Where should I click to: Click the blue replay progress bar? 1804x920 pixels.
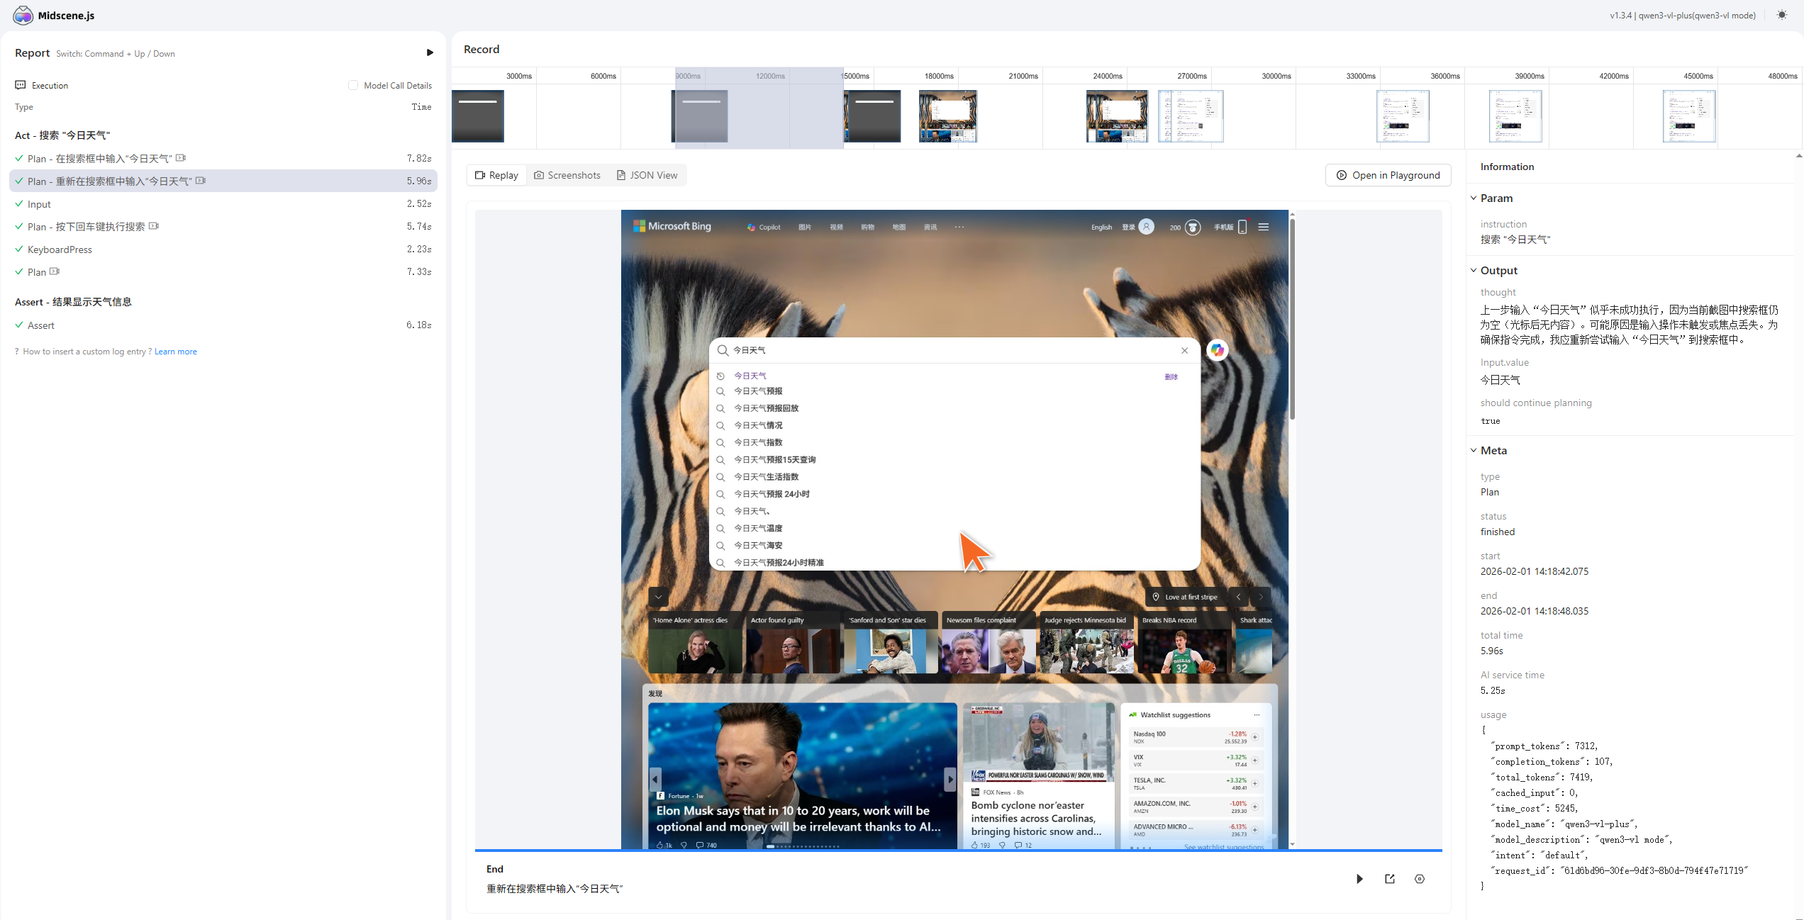(957, 850)
